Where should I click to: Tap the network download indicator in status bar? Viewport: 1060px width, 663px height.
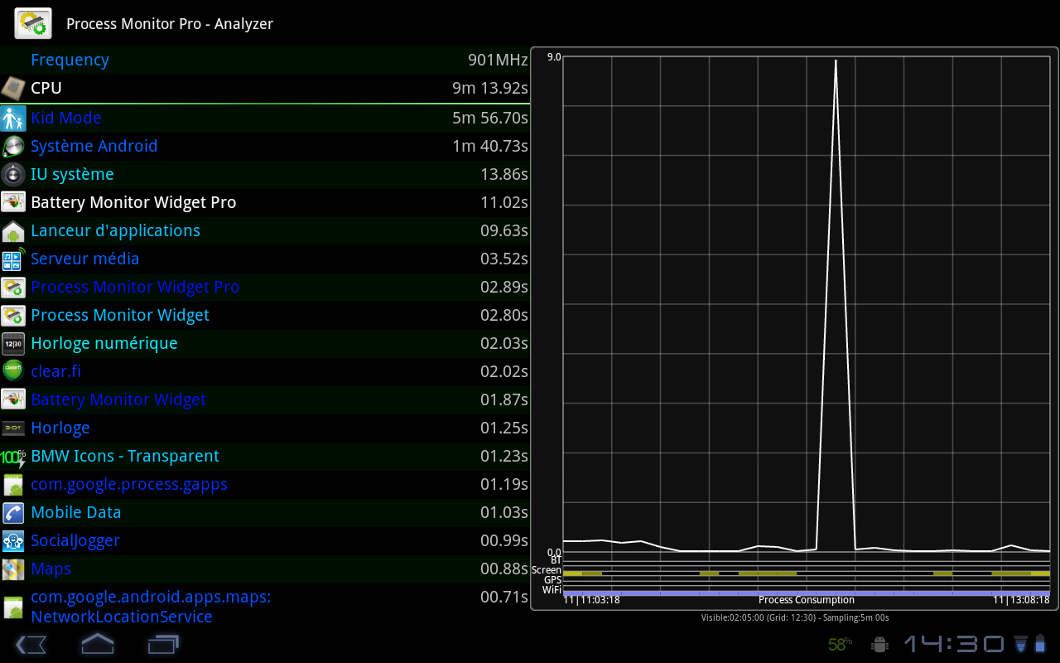[1020, 644]
